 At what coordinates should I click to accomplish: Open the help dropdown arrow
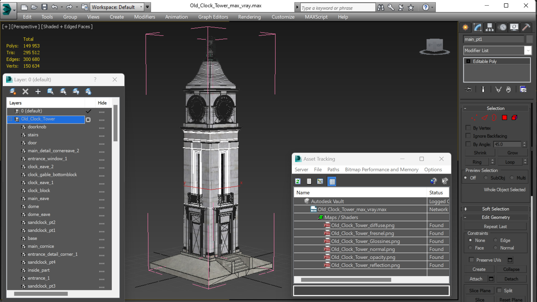click(x=432, y=8)
